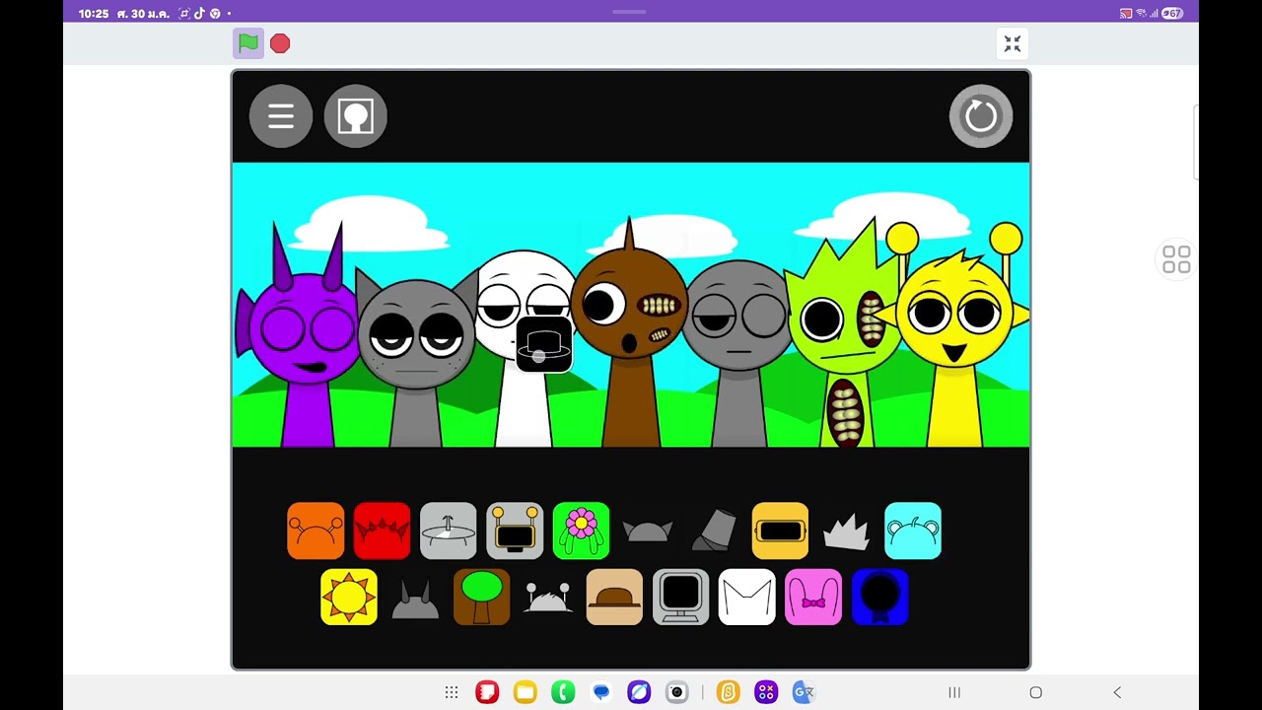
Task: Click the greyed-out horns icon
Action: 415,599
